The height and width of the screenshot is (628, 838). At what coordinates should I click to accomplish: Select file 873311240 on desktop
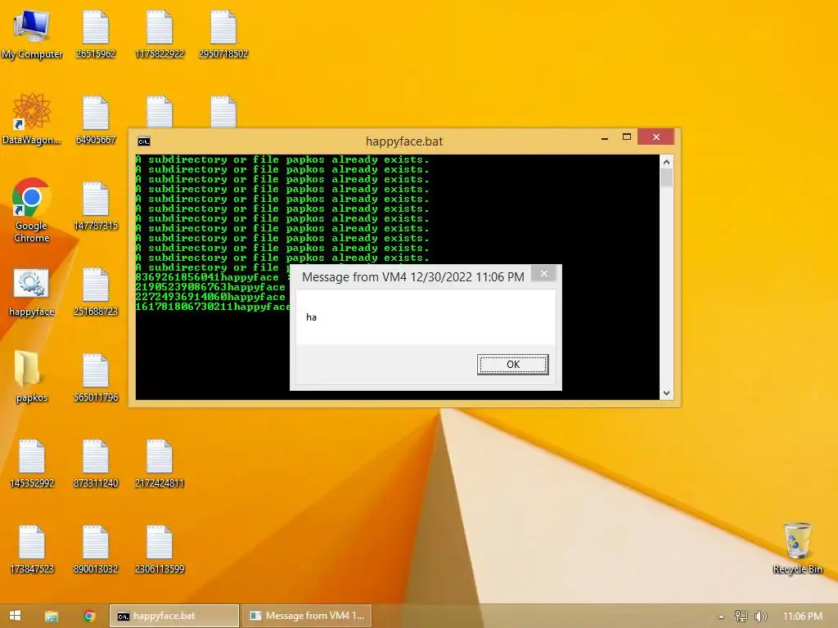click(96, 464)
